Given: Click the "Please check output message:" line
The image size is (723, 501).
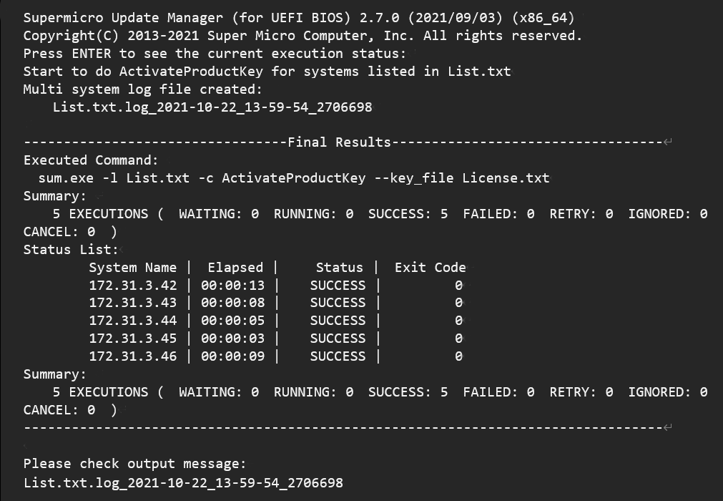Looking at the screenshot, I should pyautogui.click(x=134, y=464).
